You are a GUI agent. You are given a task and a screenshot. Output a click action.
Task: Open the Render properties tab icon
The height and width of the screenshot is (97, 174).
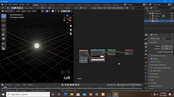point(146,44)
